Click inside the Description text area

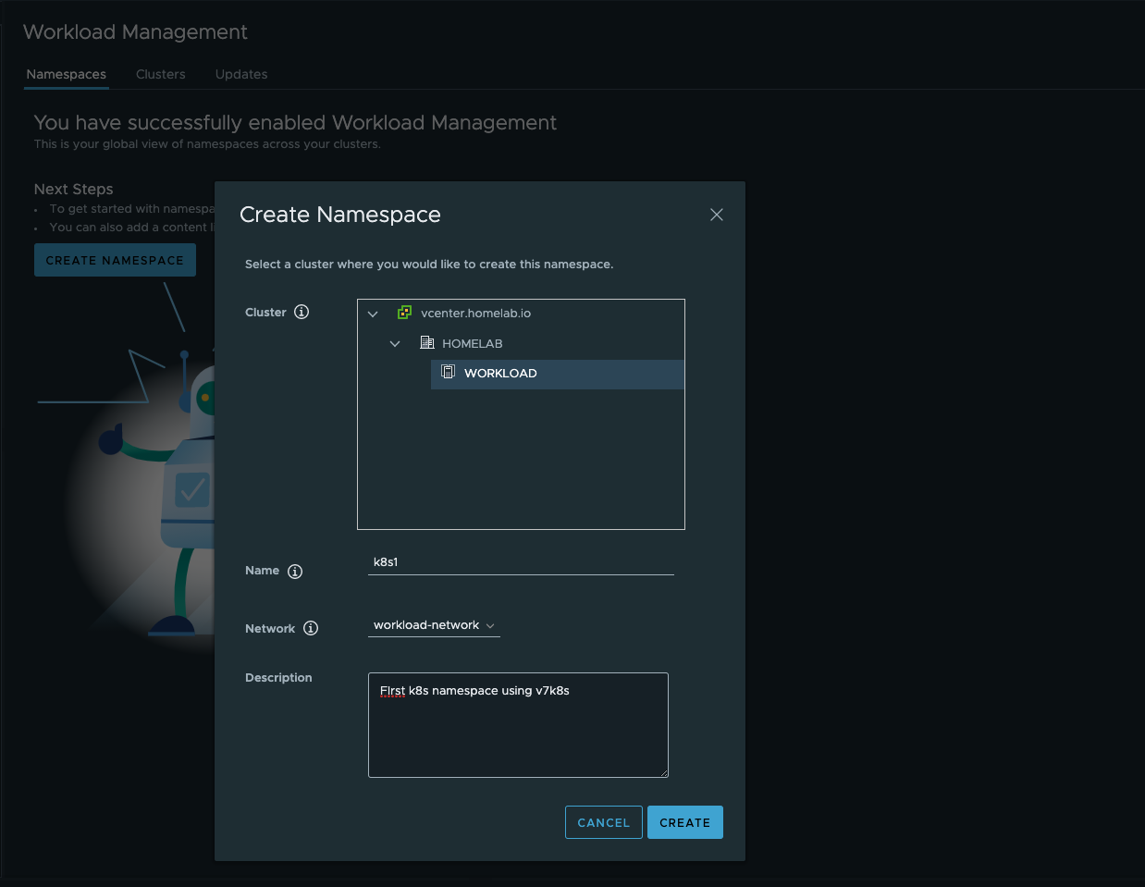tap(518, 731)
